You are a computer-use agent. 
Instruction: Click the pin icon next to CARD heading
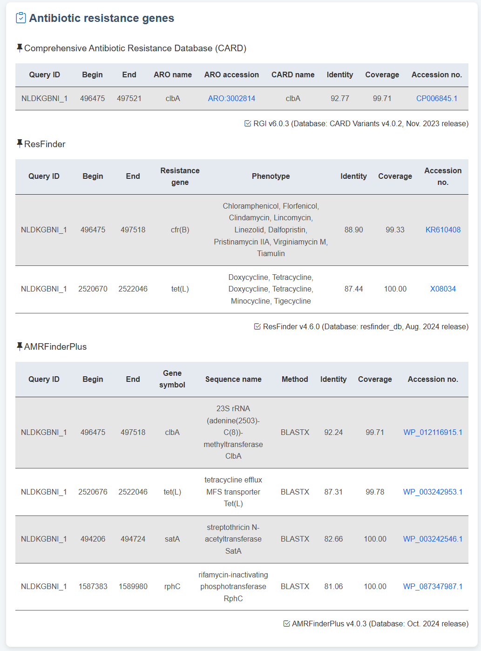[x=19, y=48]
